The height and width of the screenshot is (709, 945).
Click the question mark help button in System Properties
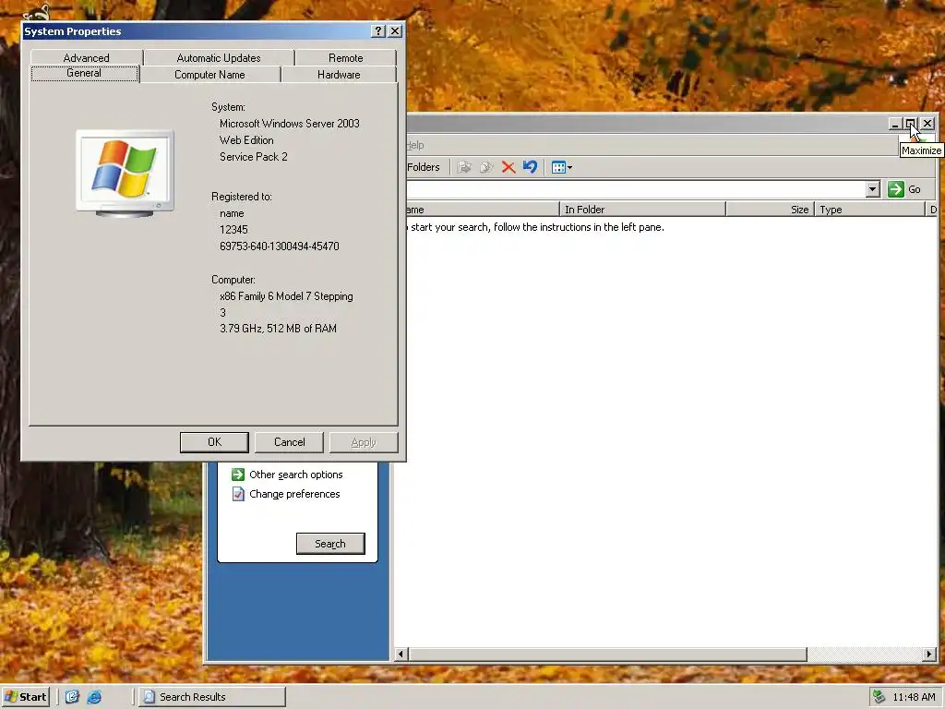377,31
